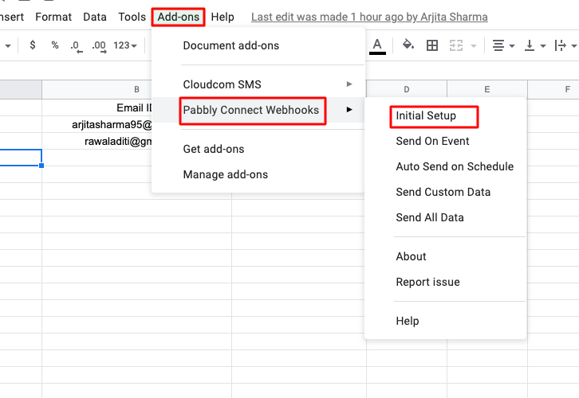Open the 123 more formats dropdown

[x=124, y=45]
